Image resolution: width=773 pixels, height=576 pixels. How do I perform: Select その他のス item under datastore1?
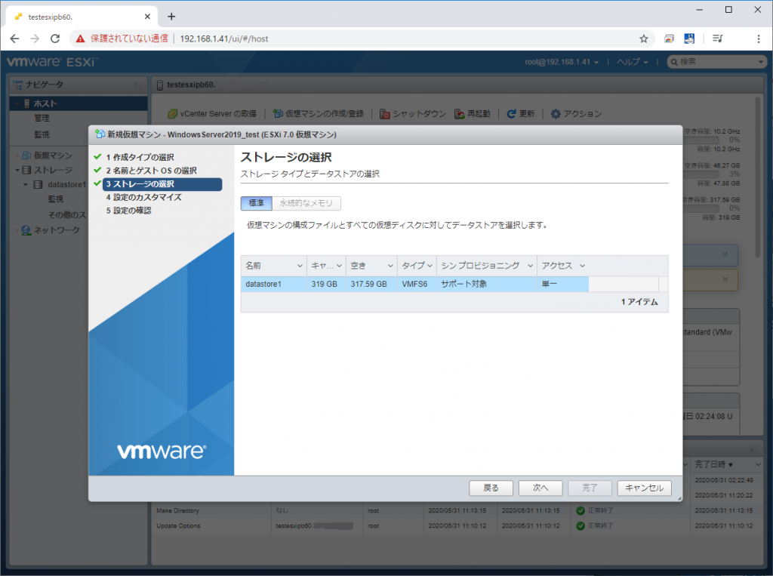pos(66,215)
